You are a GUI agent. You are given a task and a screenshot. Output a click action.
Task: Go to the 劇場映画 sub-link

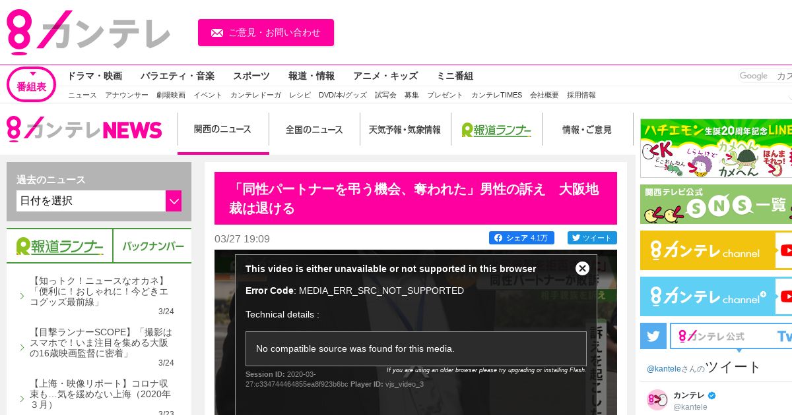[171, 95]
